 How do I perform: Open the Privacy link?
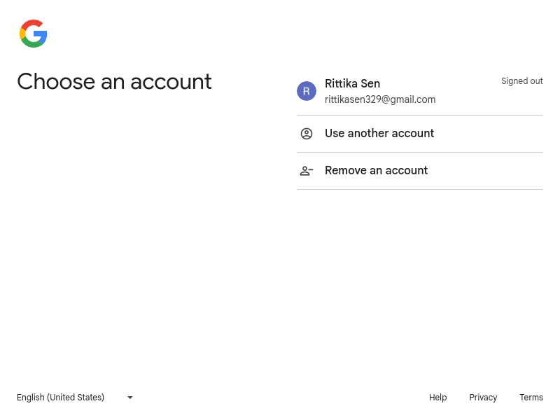tap(483, 398)
